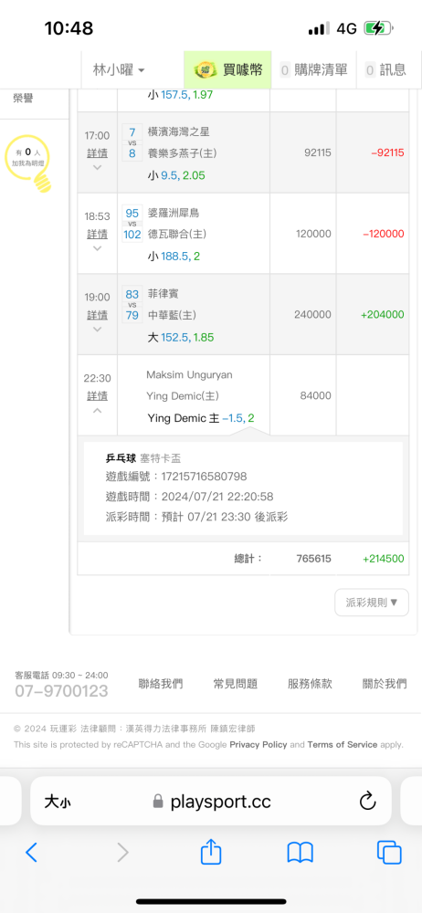The image size is (422, 913).
Task: Reload the playsport.cc page
Action: (x=367, y=802)
